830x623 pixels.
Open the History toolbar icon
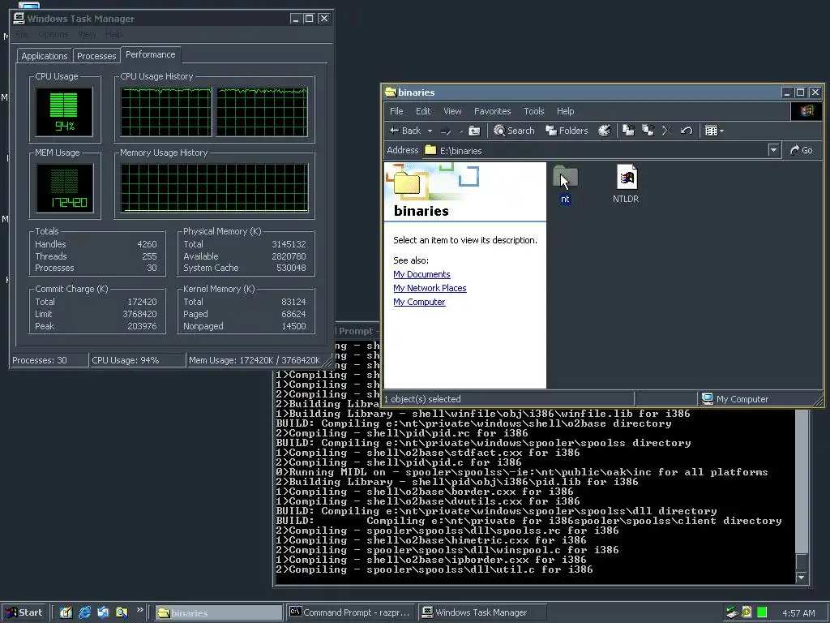(604, 131)
